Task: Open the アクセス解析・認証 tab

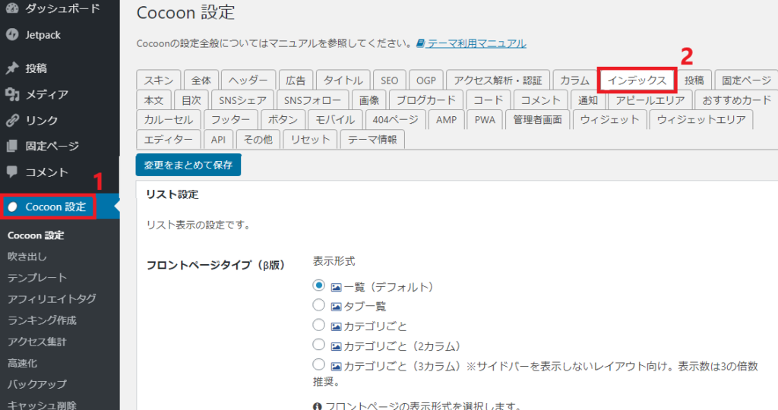Action: (498, 80)
